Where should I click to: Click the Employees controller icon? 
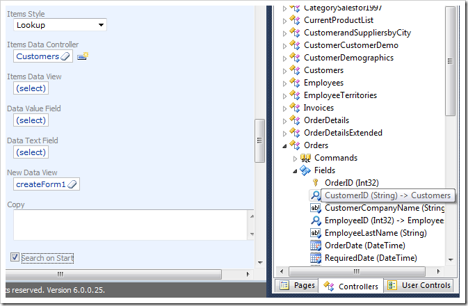click(x=295, y=83)
